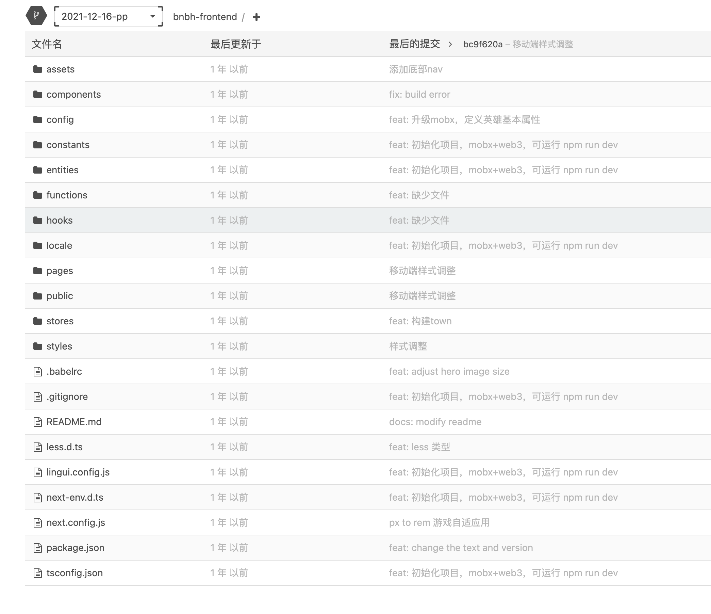The height and width of the screenshot is (614, 711).
Task: Open the lingui.config.js file name
Action: point(78,472)
